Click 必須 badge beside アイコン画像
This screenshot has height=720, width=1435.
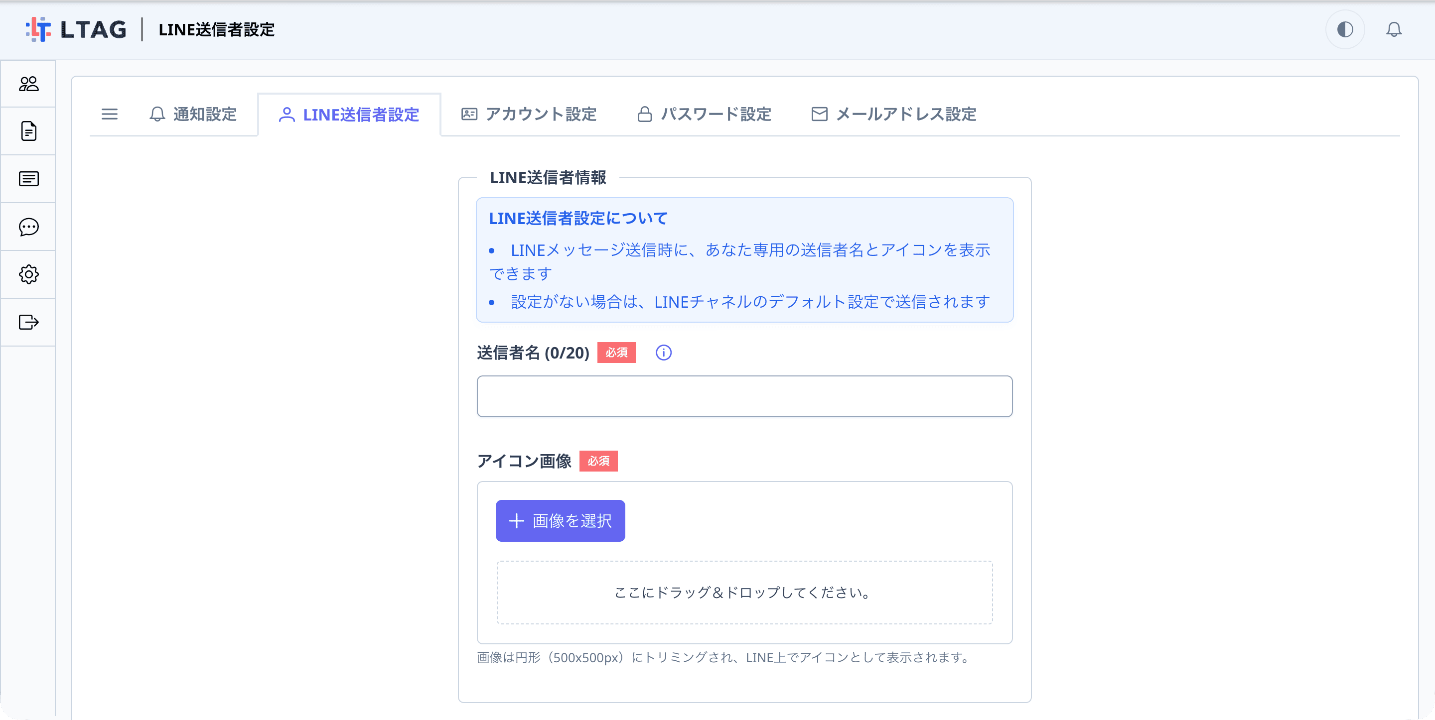[598, 461]
